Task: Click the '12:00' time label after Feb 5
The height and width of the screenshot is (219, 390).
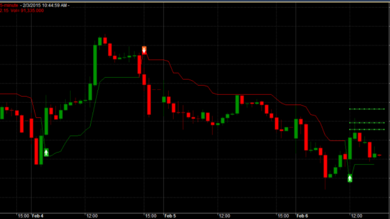Action: tap(224, 216)
